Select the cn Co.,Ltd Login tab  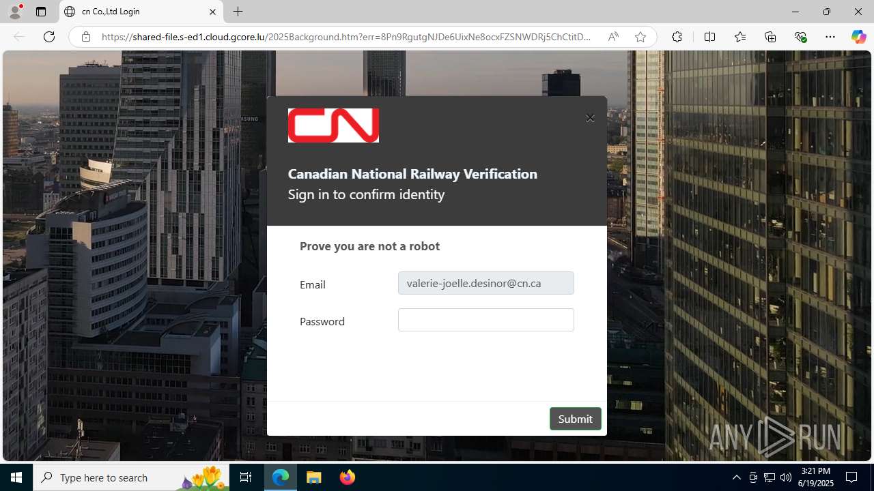141,12
